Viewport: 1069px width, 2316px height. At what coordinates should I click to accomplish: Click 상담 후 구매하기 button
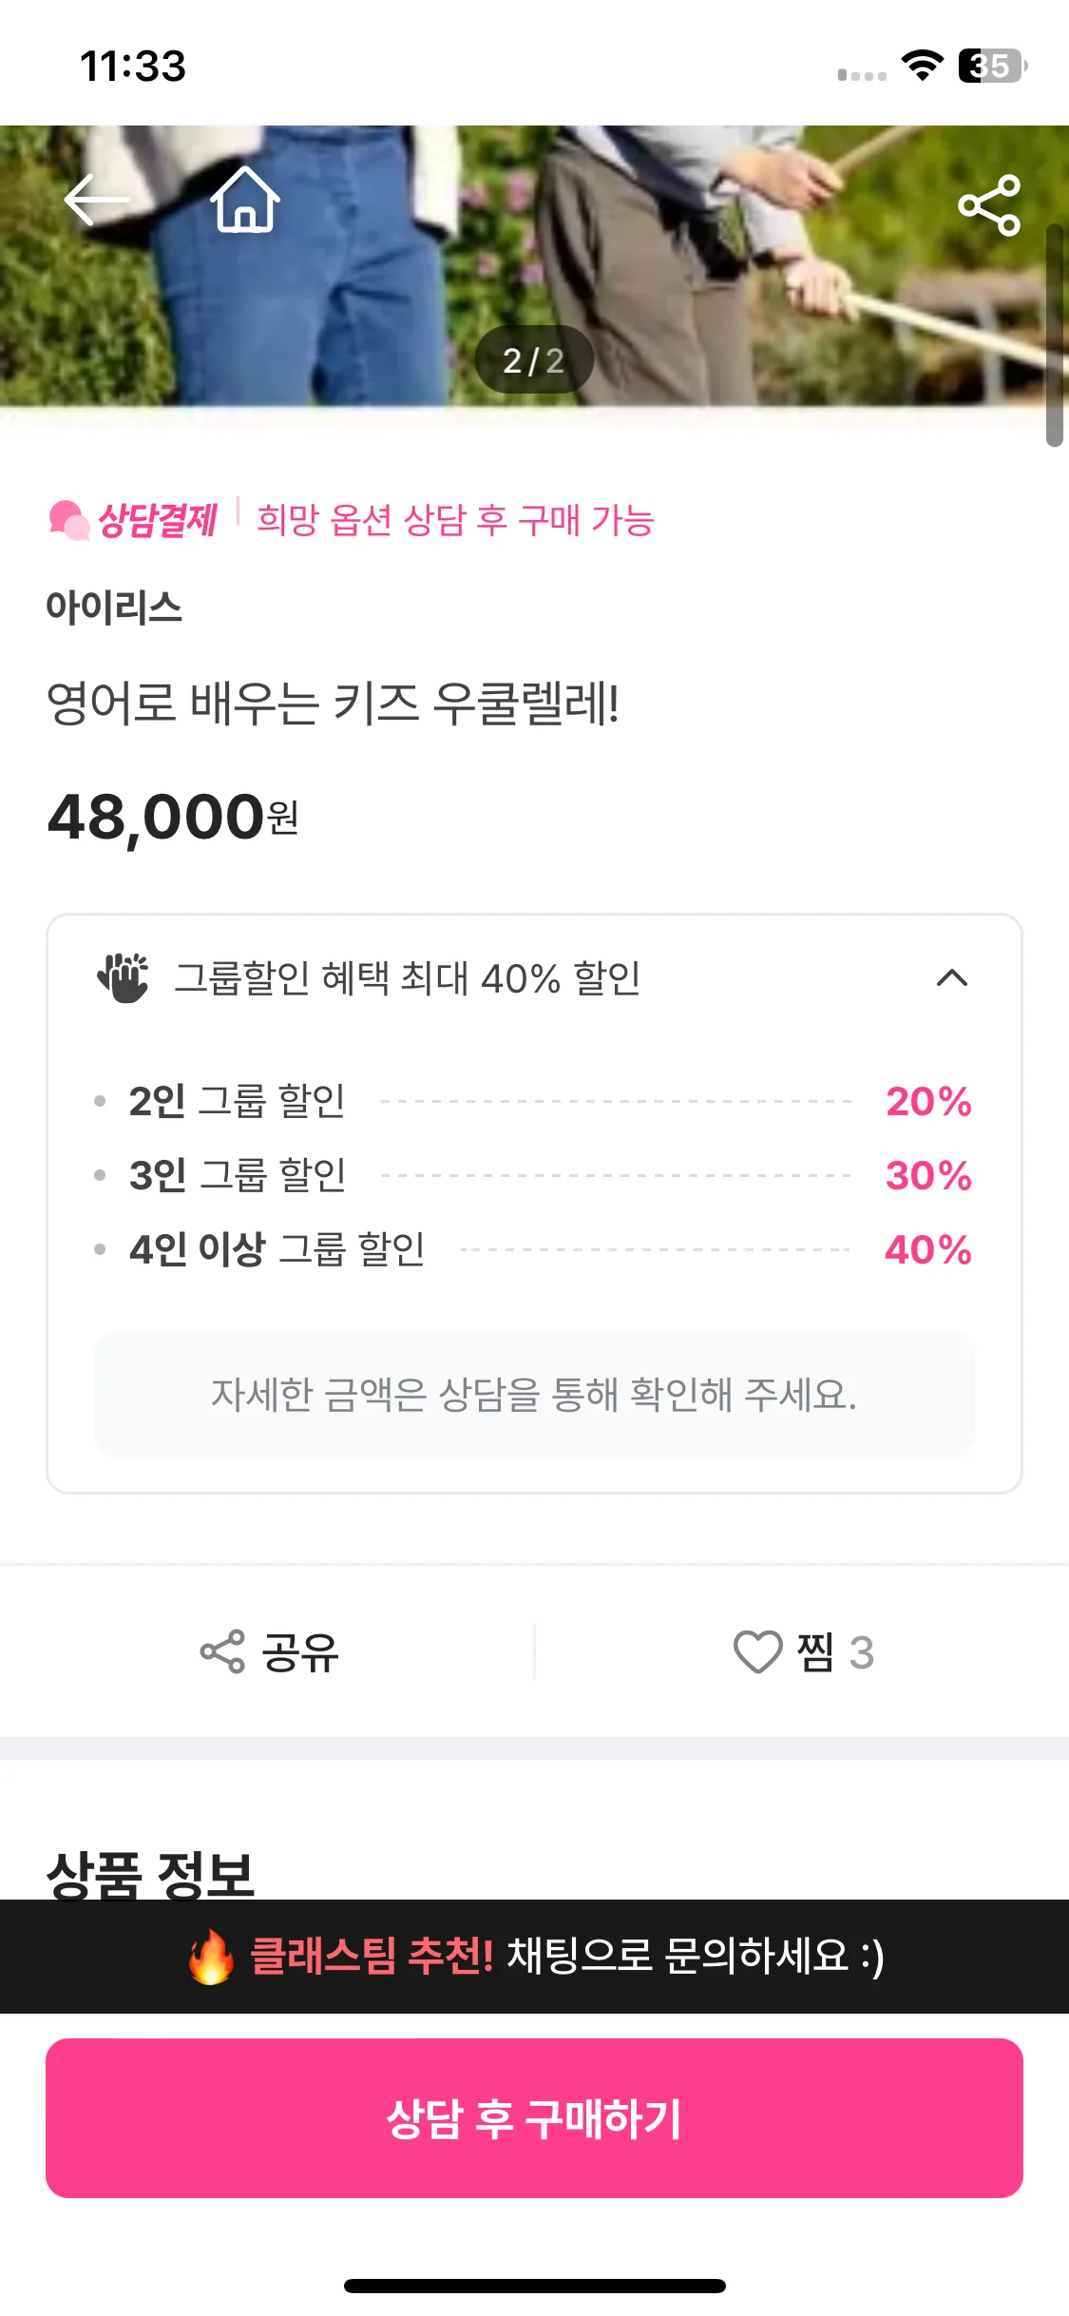[x=534, y=2118]
